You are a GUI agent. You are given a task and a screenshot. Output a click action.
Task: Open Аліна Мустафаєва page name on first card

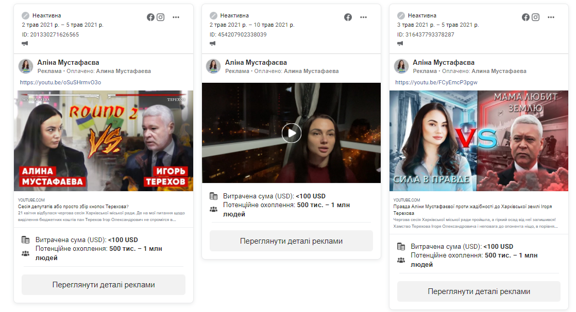click(68, 63)
